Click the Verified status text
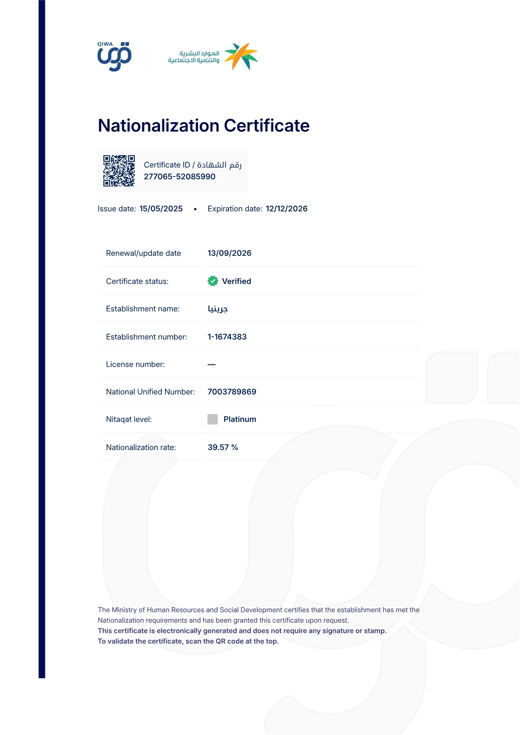The width and height of the screenshot is (520, 735). click(x=236, y=281)
